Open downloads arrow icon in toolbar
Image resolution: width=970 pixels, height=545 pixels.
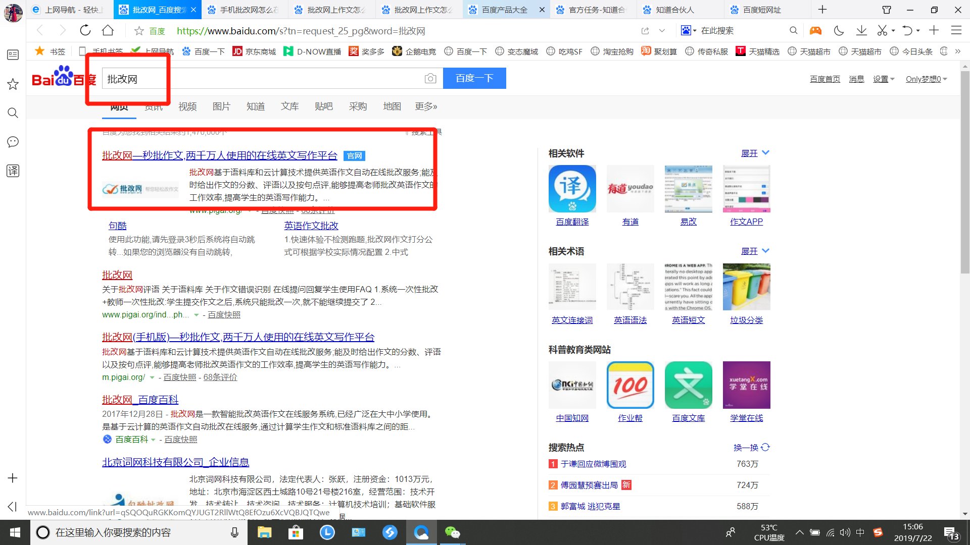click(x=861, y=31)
